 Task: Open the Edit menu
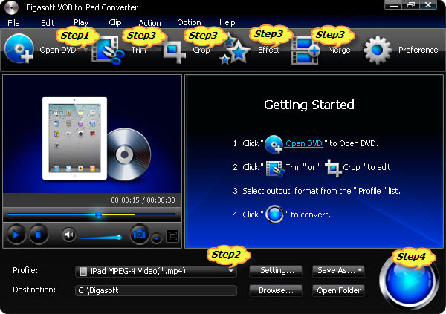tap(48, 23)
